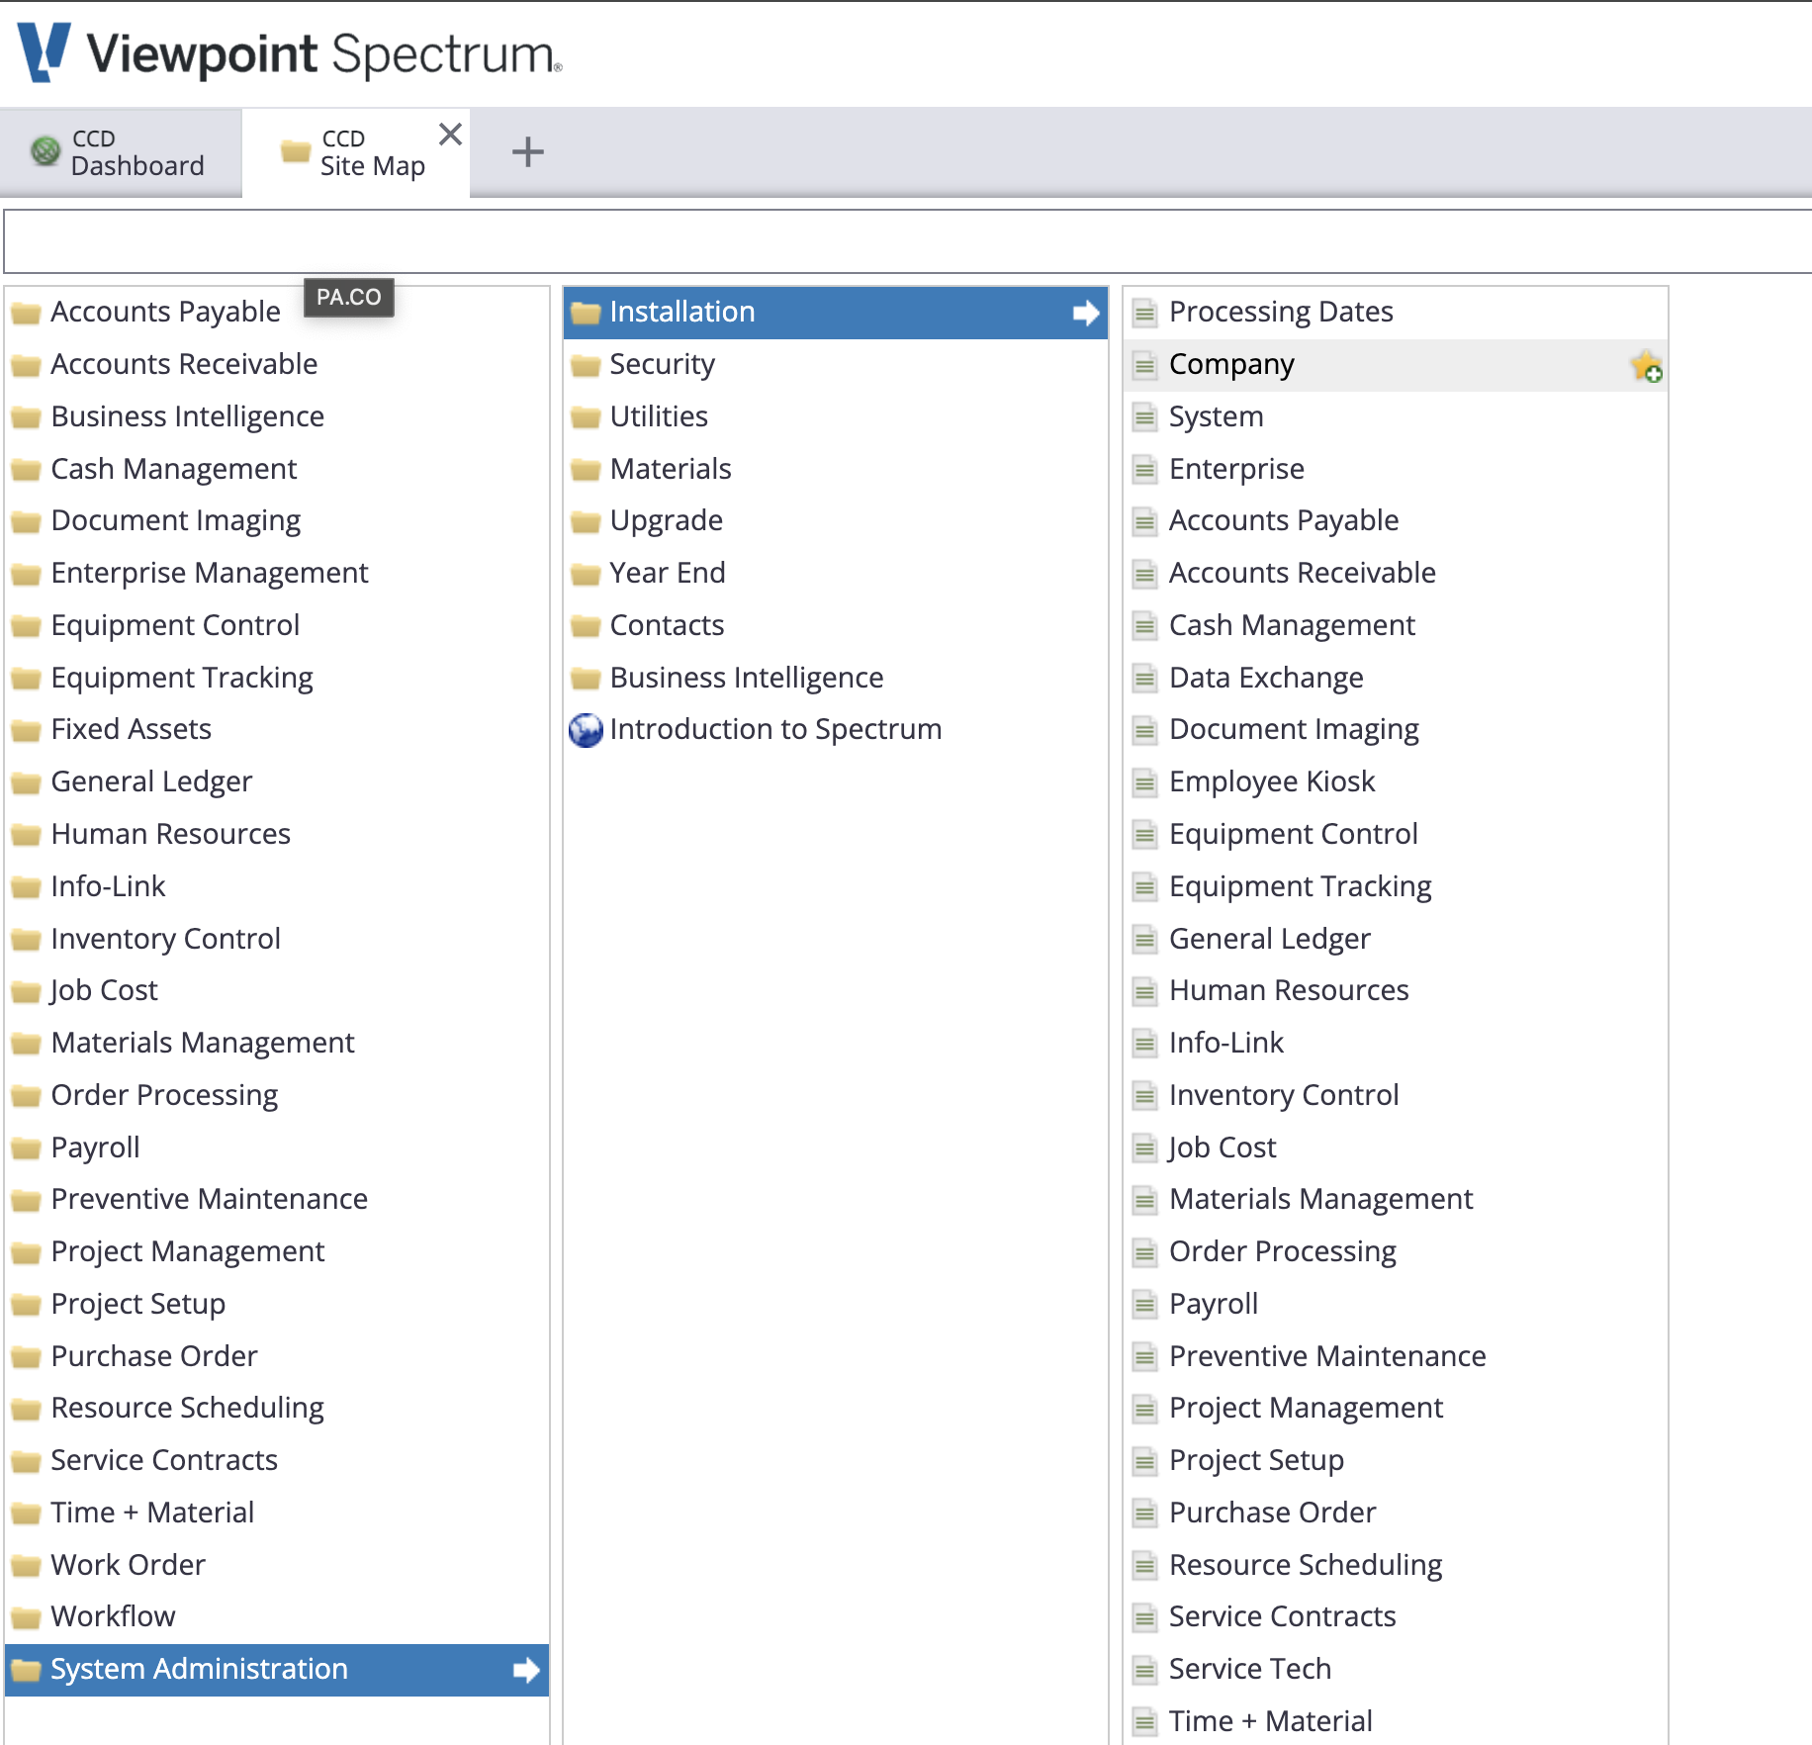Click the Accounts Payable folder icon in modules list
1812x1745 pixels.
pos(26,314)
